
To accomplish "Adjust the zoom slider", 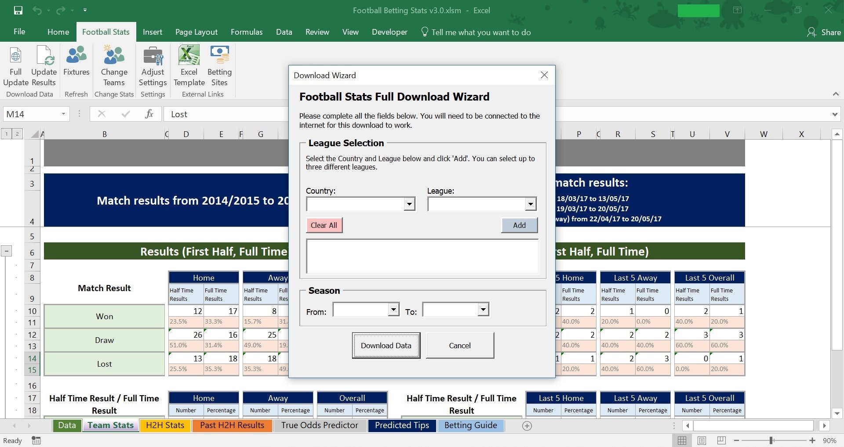I will click(771, 440).
